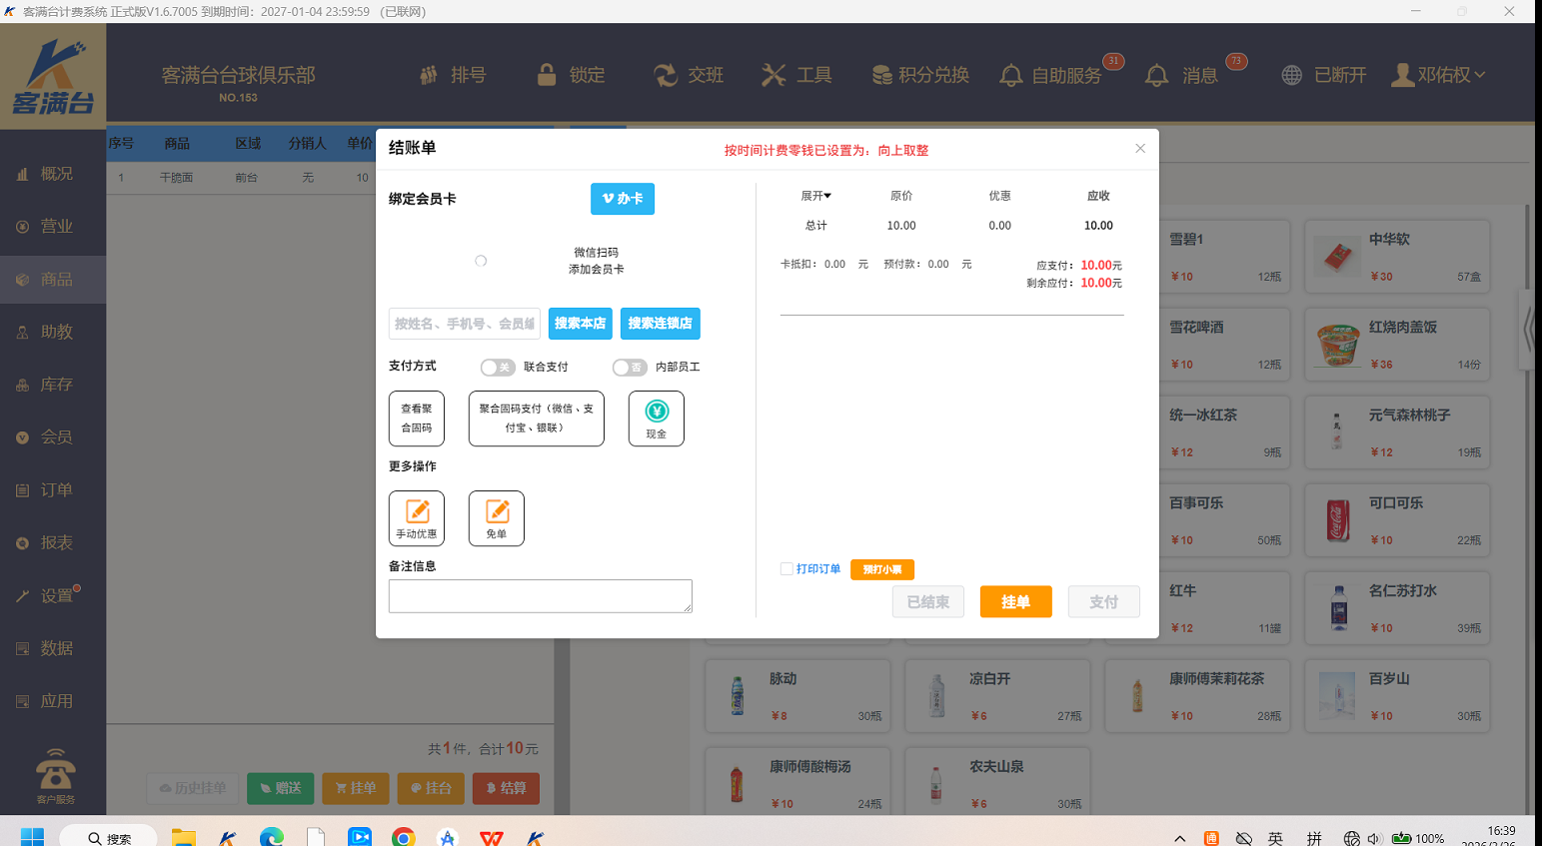Screen dimensions: 1542x846
Task: Open 免单 free-of-charge option
Action: [497, 518]
